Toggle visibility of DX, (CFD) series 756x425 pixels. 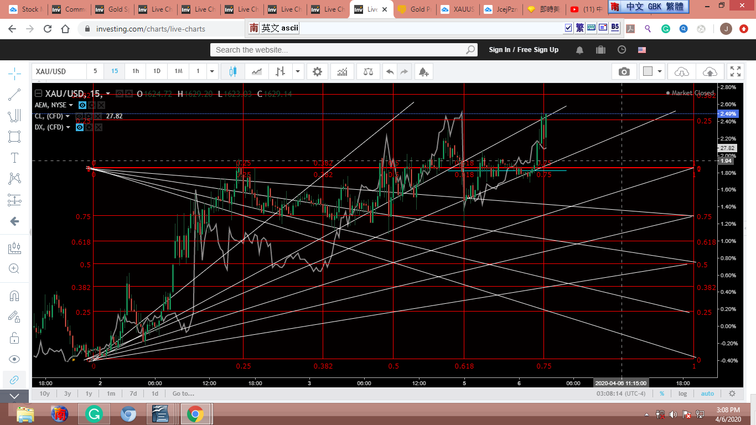(x=80, y=127)
